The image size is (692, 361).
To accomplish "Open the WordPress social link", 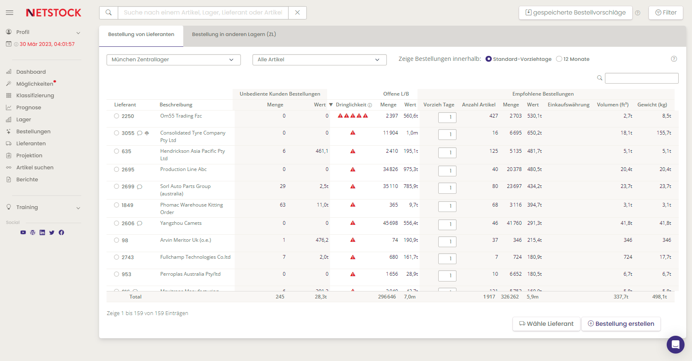I will 33,233.
